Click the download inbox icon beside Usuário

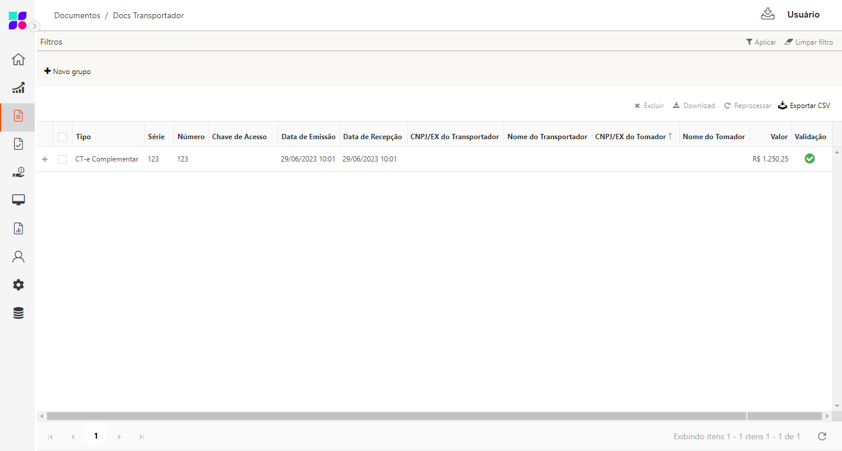767,15
